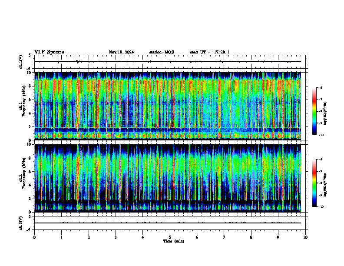The image size is (344, 266).
Task: Click the ch.2 colorbar log(PSD) unit label
Action: click(x=325, y=185)
